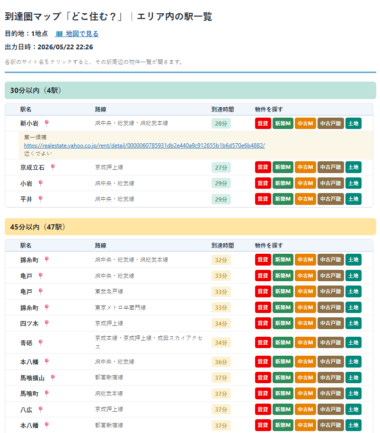380x433 pixels.
Task: Click the map pin beside 新小岩
Action: coord(47,123)
